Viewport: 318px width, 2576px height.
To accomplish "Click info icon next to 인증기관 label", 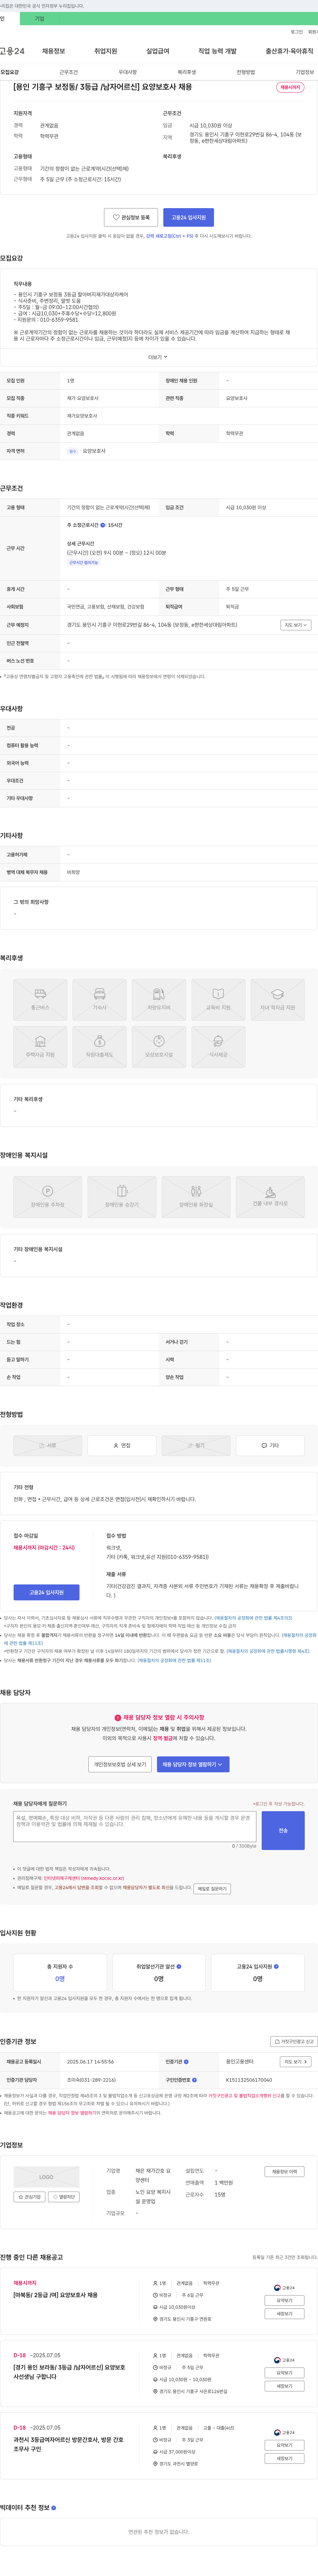I will 186,2062.
